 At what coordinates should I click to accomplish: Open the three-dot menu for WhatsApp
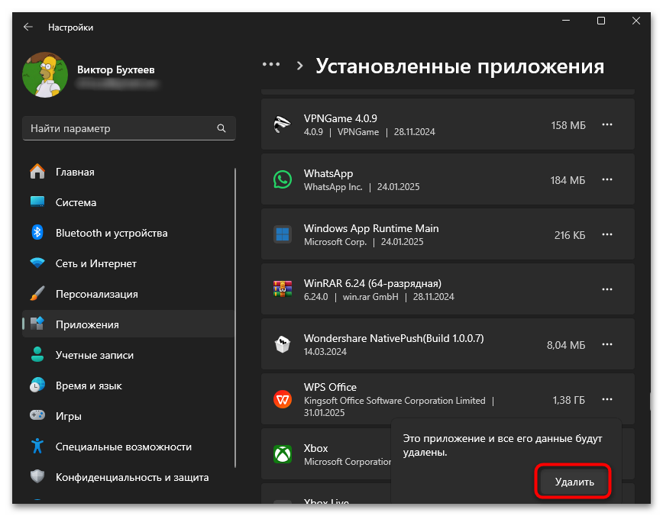606,179
